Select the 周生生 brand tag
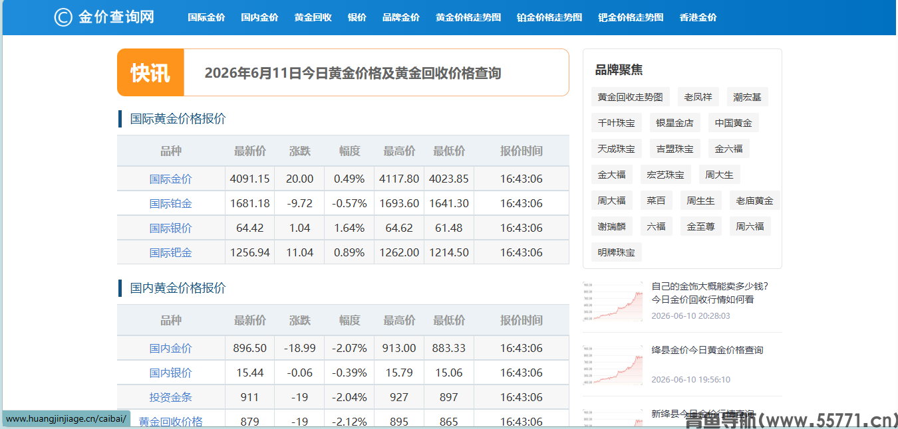 [x=701, y=201]
